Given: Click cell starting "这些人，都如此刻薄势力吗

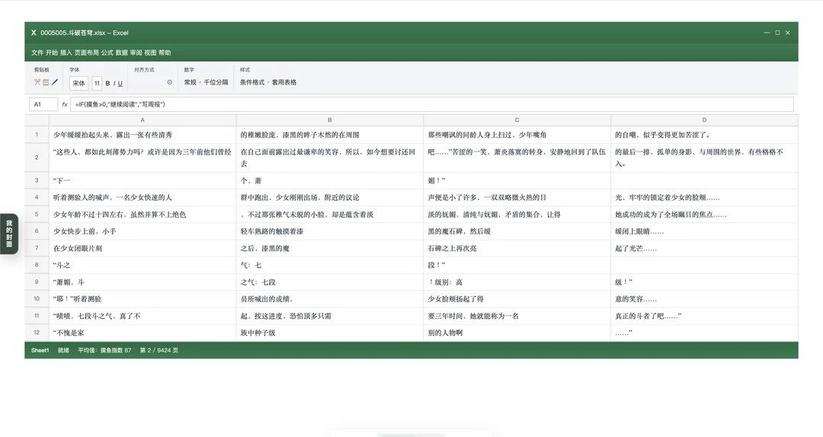Looking at the screenshot, I should tap(143, 158).
